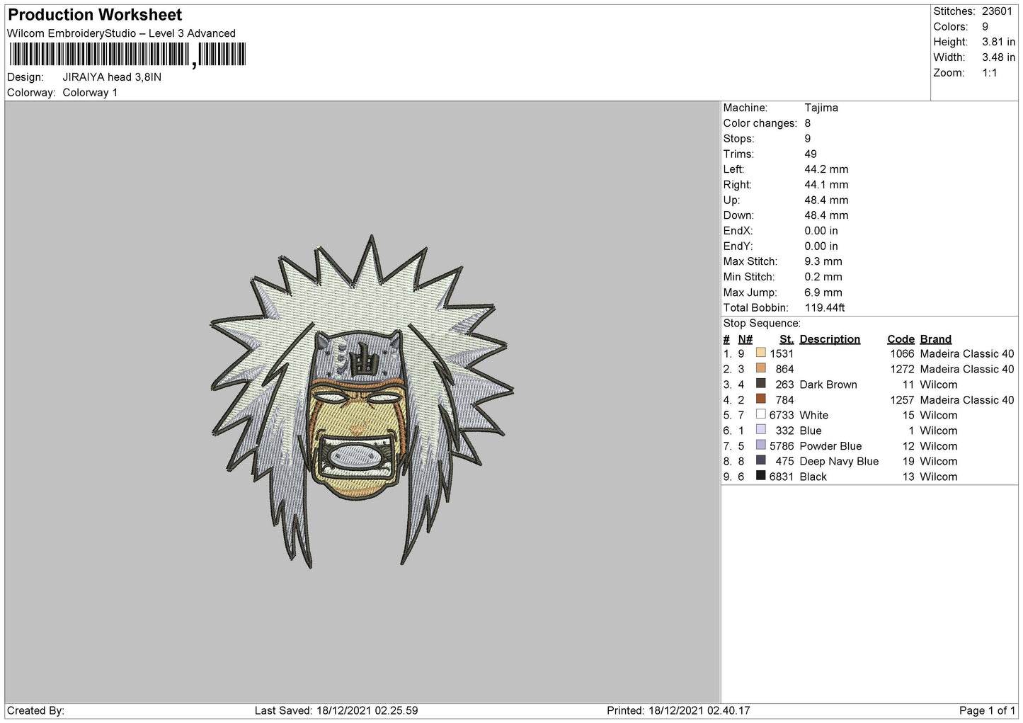Click the Min Stitch value 0.2 mm

click(823, 277)
